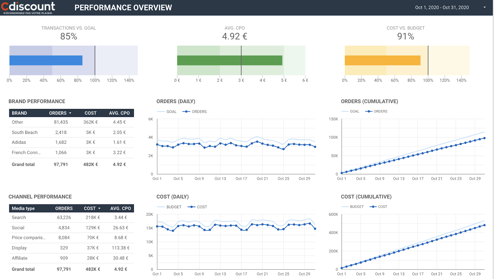Sort brand table by AVG. CPO header
The width and height of the screenshot is (494, 279).
coord(119,113)
